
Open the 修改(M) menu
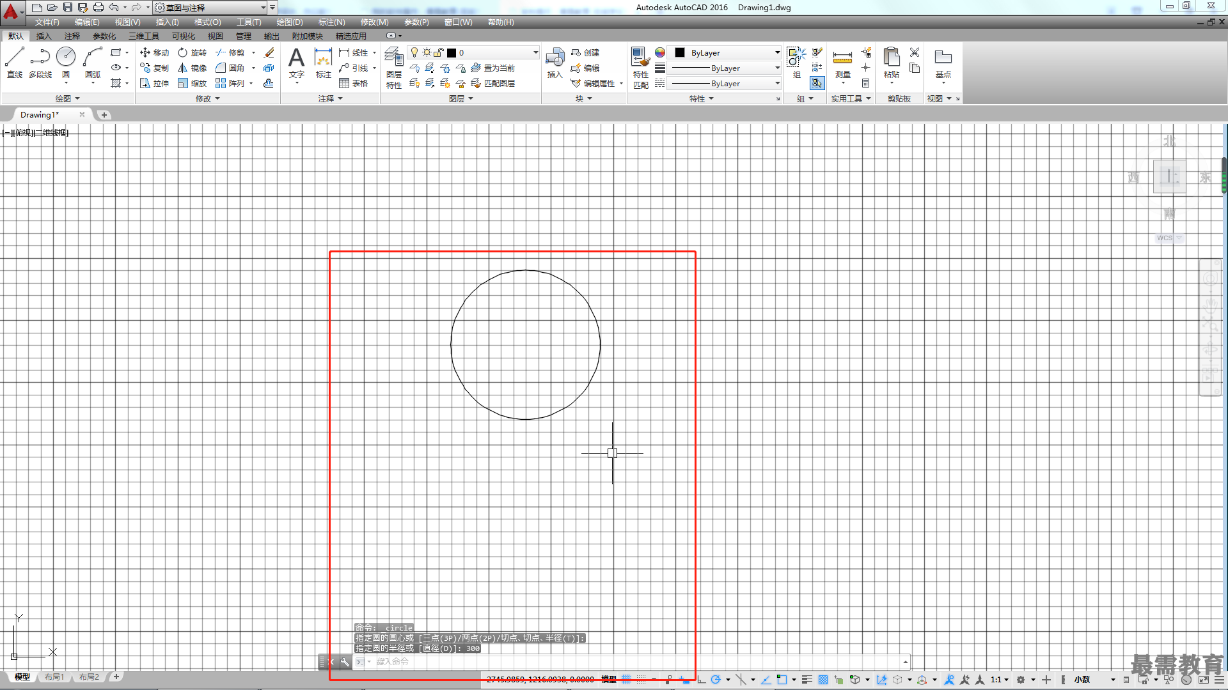[x=374, y=22]
